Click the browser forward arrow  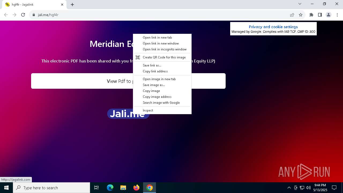click(x=14, y=15)
